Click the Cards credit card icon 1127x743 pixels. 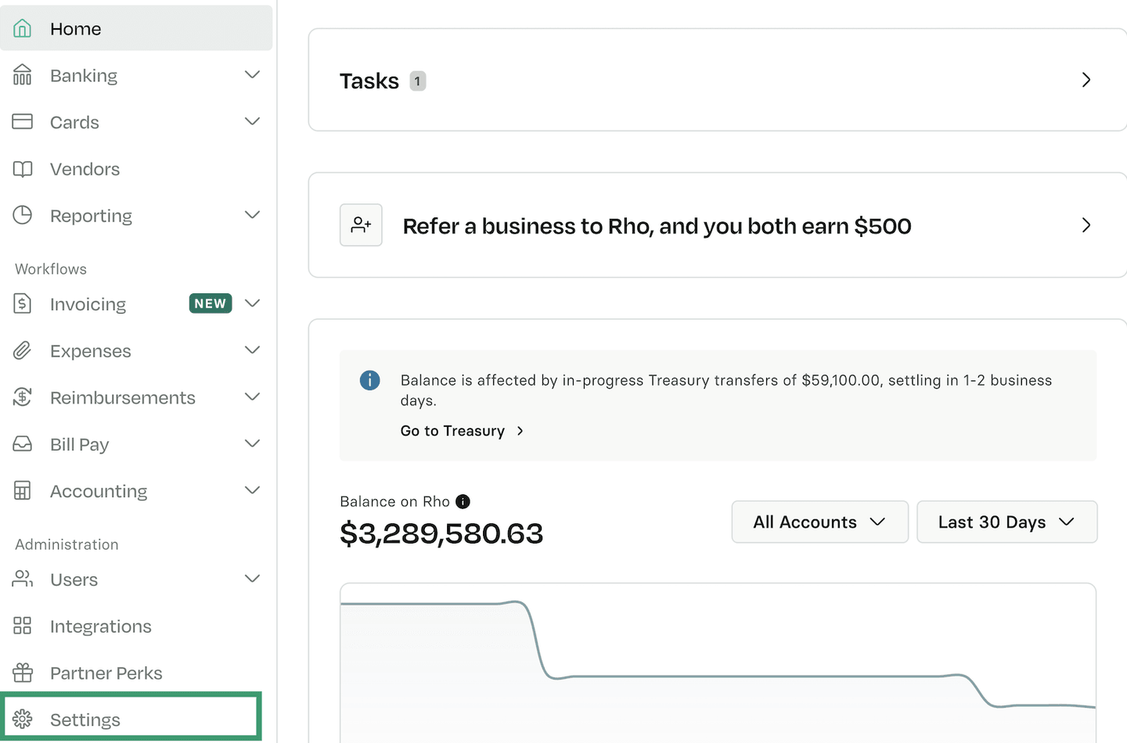tap(23, 122)
